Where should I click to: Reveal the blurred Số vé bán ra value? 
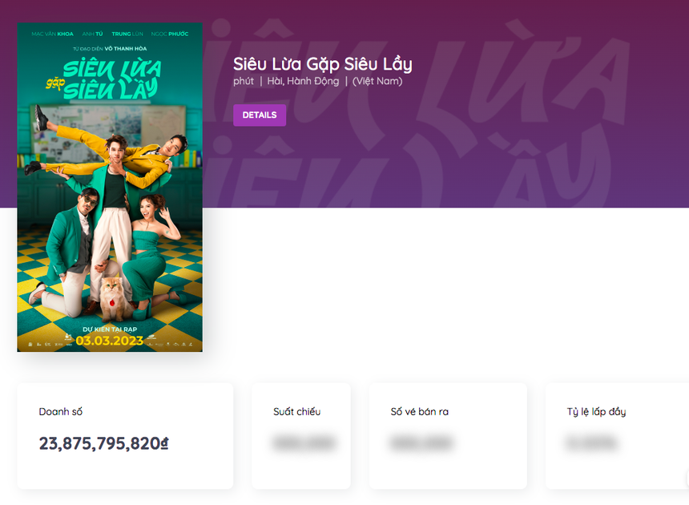pyautogui.click(x=421, y=442)
